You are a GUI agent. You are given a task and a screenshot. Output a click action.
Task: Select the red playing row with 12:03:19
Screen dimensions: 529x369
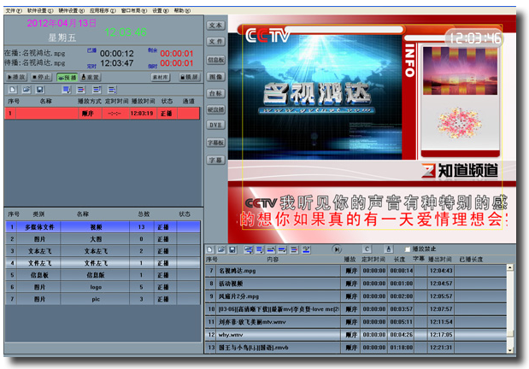pyautogui.click(x=103, y=114)
